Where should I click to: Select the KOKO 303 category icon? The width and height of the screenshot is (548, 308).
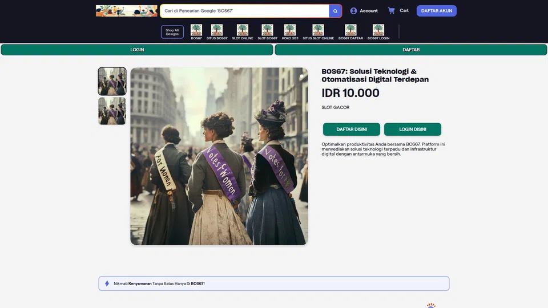tap(290, 30)
